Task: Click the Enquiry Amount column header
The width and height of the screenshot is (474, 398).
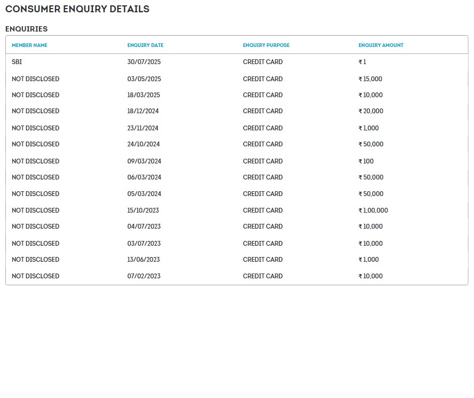Action: click(x=381, y=45)
